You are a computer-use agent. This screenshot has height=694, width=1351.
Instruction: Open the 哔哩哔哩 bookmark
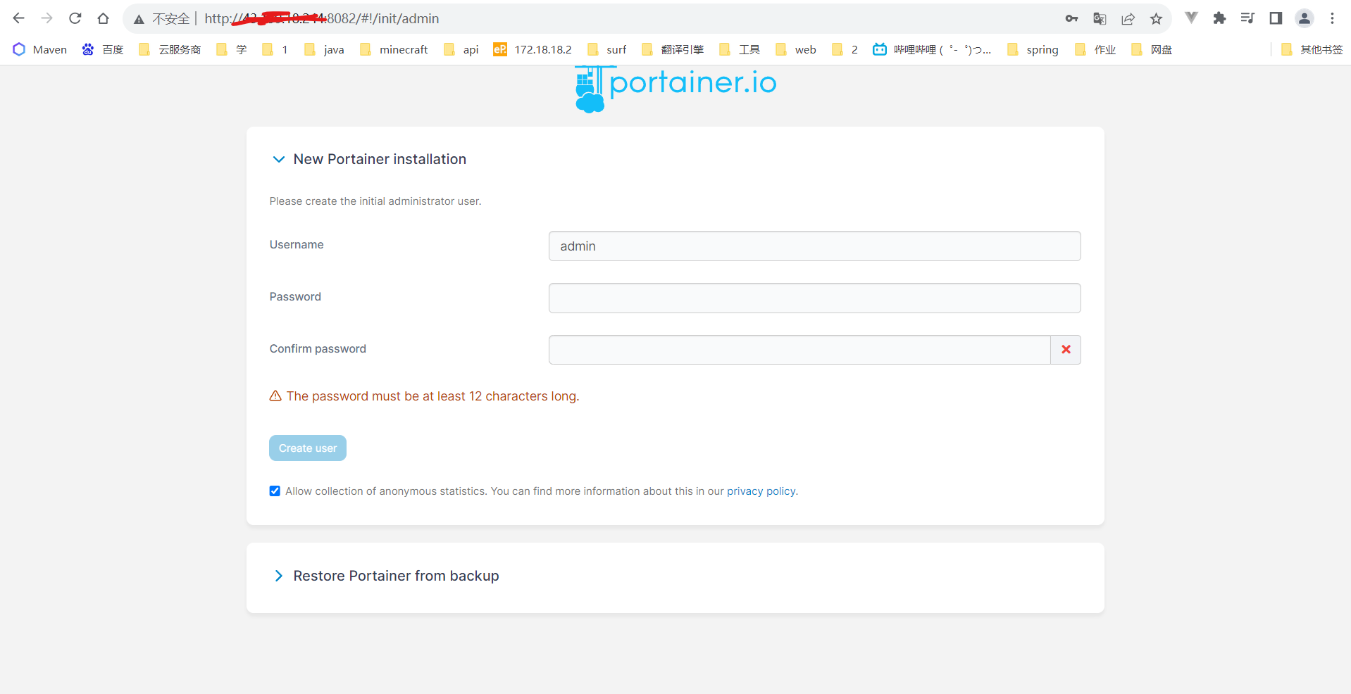931,49
